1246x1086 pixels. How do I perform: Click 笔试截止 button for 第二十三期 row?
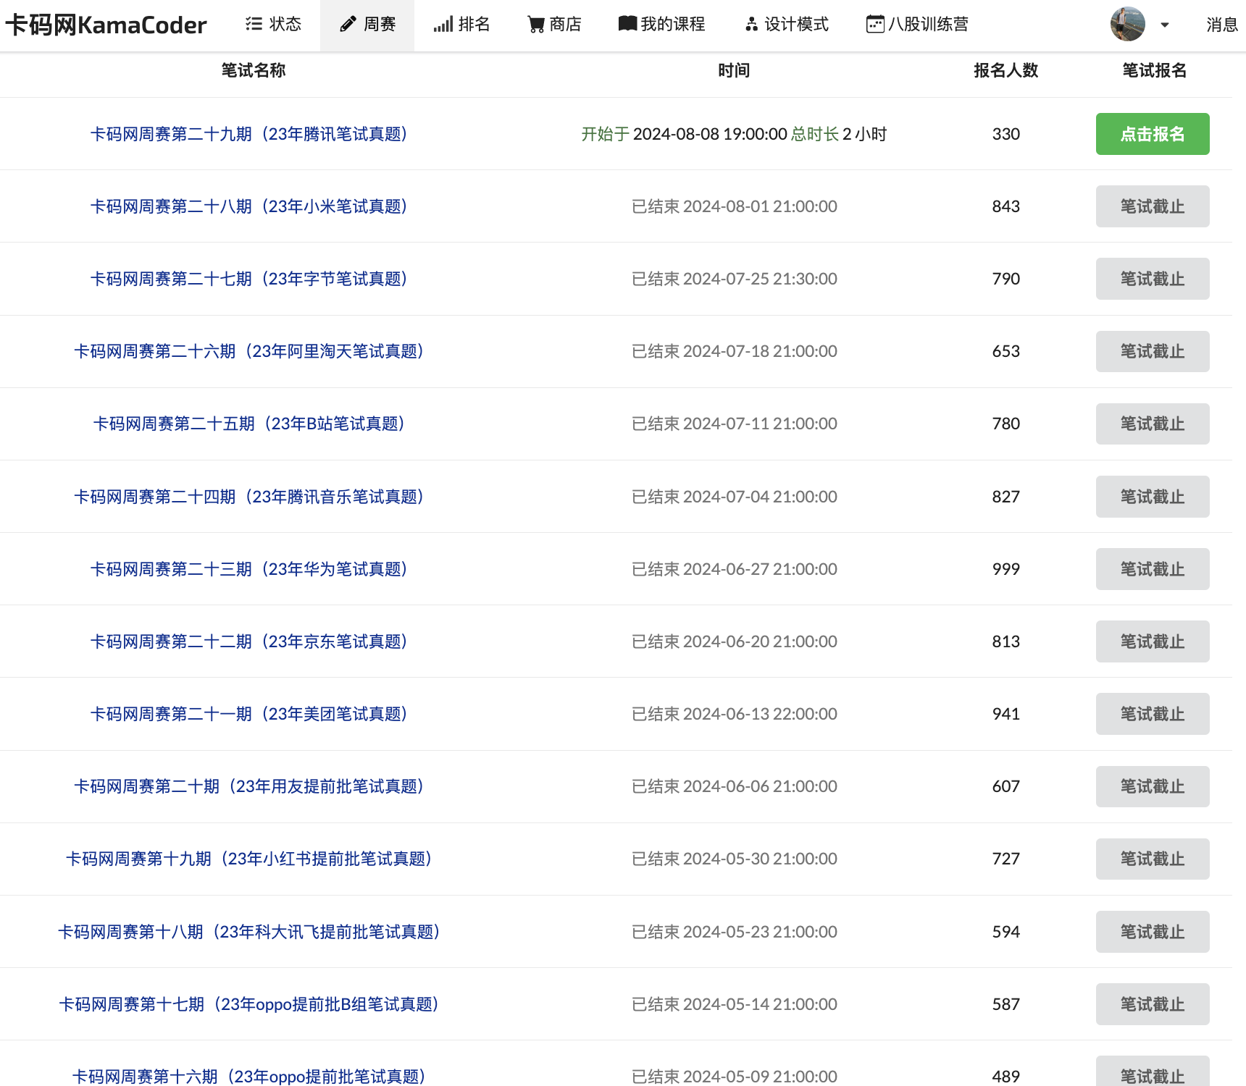tap(1153, 569)
